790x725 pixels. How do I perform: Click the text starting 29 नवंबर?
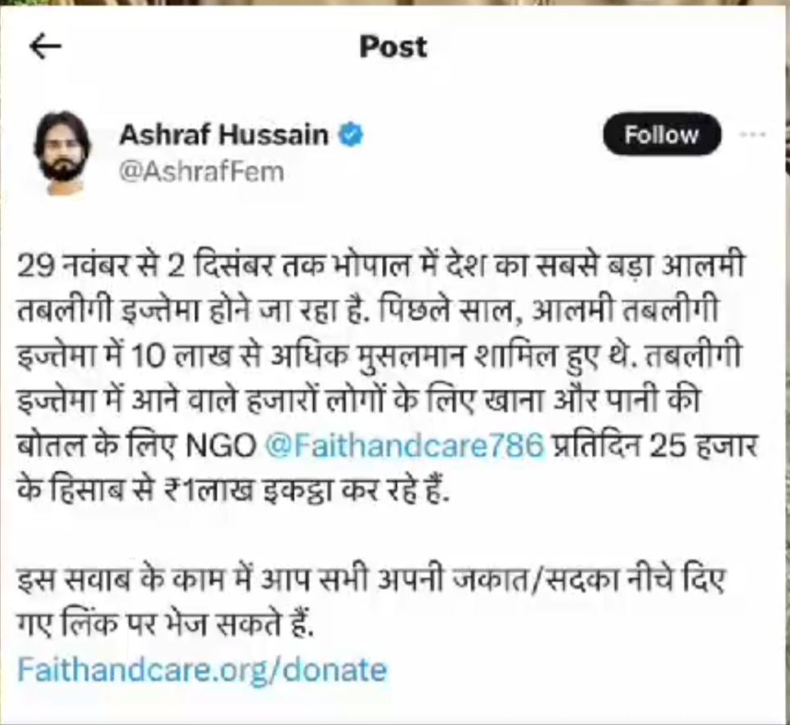(x=380, y=266)
